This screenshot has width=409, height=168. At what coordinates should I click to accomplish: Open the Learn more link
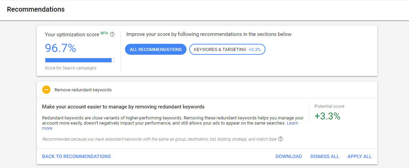point(292,123)
